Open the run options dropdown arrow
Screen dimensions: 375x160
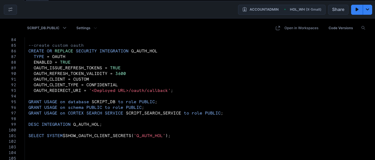367,10
